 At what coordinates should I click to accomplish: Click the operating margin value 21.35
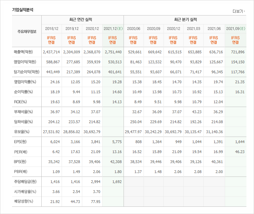click(240, 82)
